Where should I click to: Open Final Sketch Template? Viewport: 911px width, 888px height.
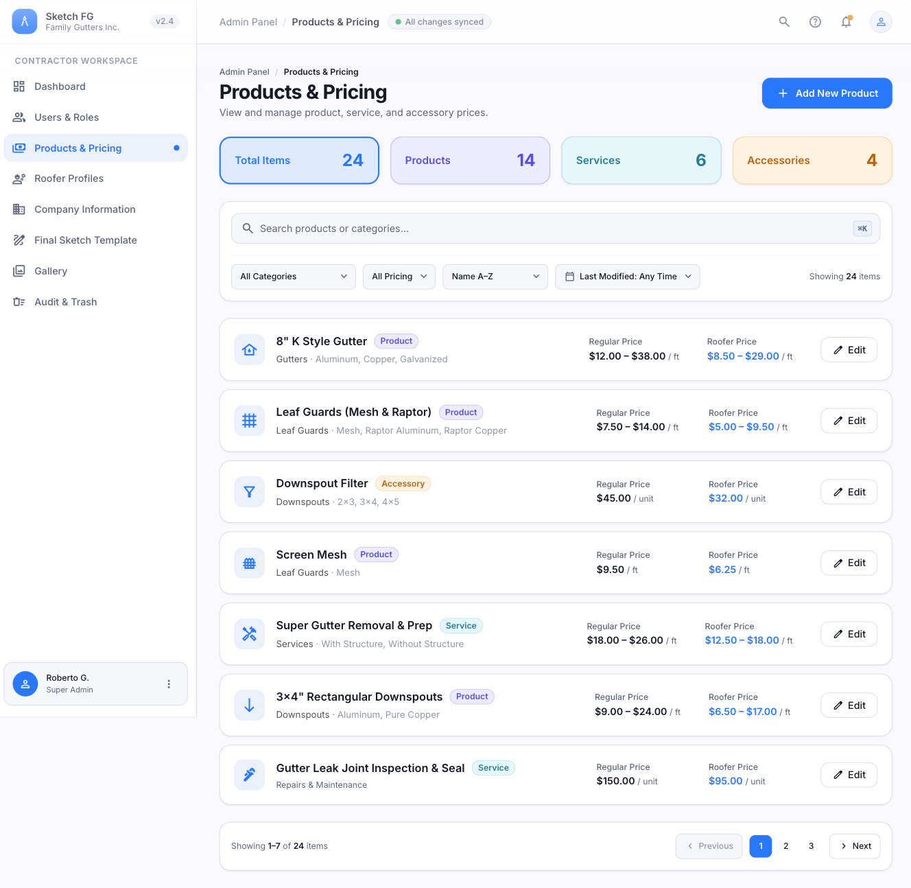[x=95, y=240]
